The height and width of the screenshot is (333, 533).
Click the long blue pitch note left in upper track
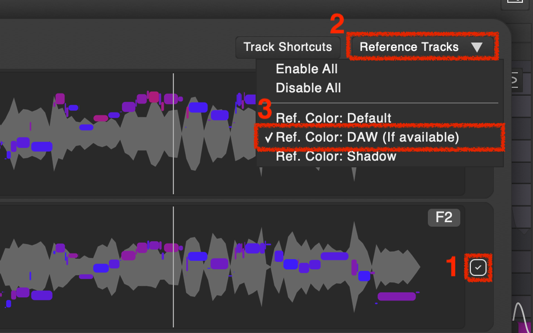tap(42, 147)
